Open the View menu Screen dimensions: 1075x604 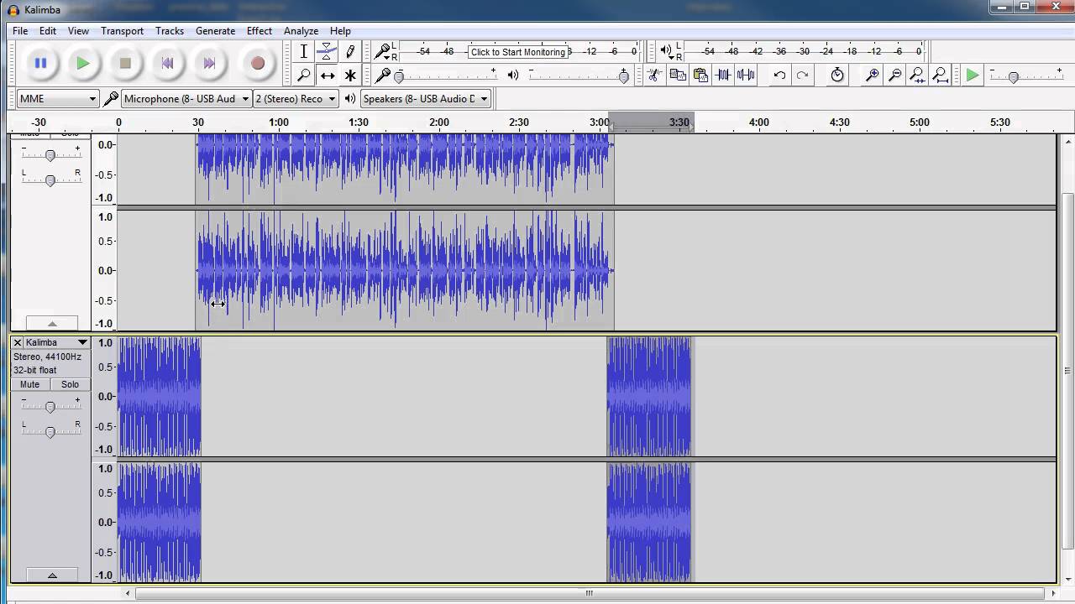[78, 31]
